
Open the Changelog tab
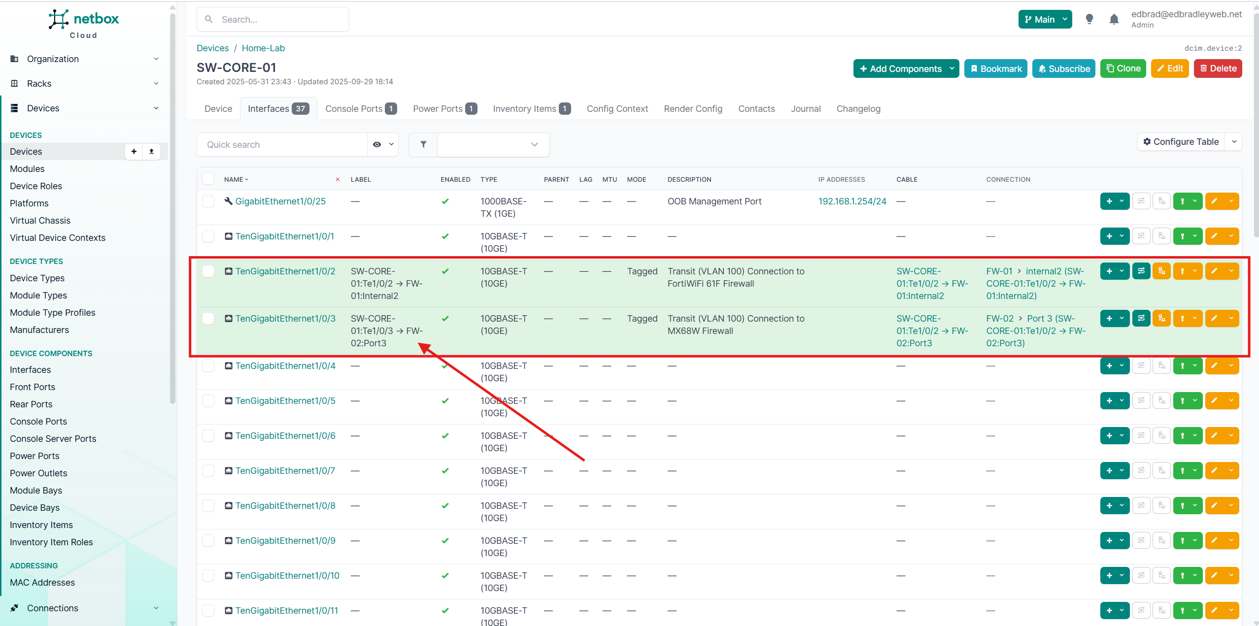pos(858,108)
